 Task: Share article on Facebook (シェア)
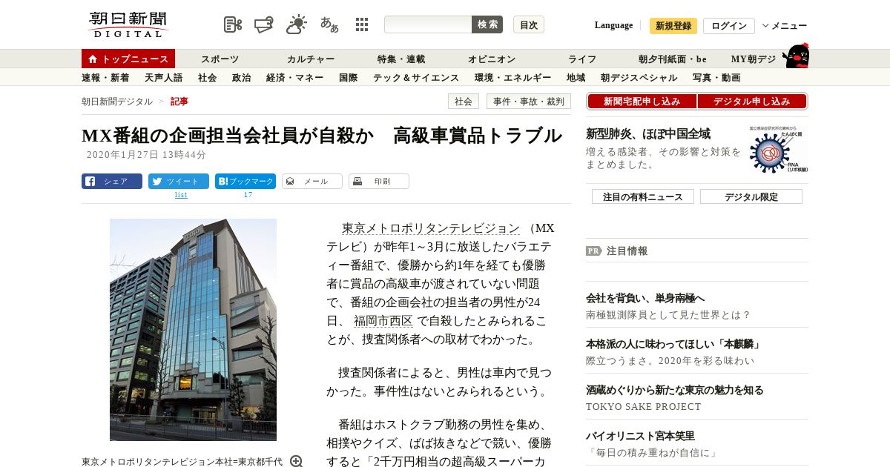(112, 181)
